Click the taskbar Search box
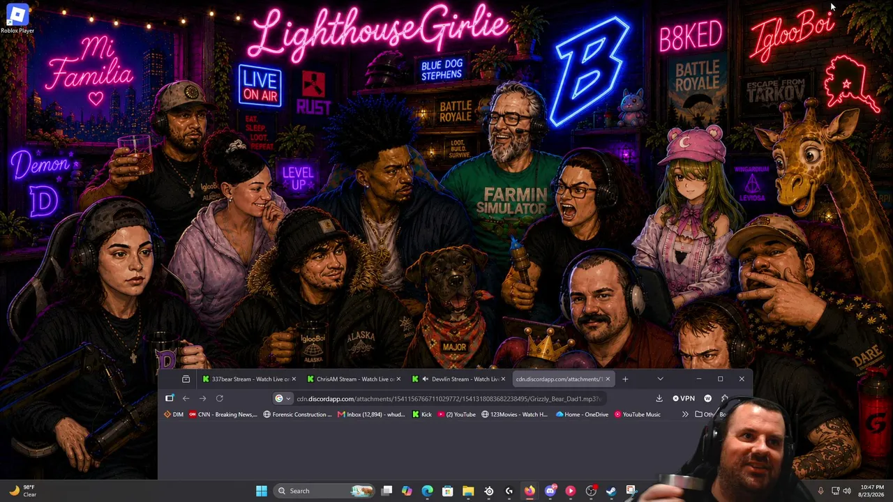Screen dimensions: 893x502 (x=324, y=491)
